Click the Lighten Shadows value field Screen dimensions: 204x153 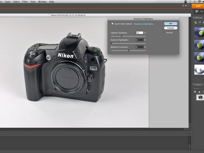(x=140, y=33)
